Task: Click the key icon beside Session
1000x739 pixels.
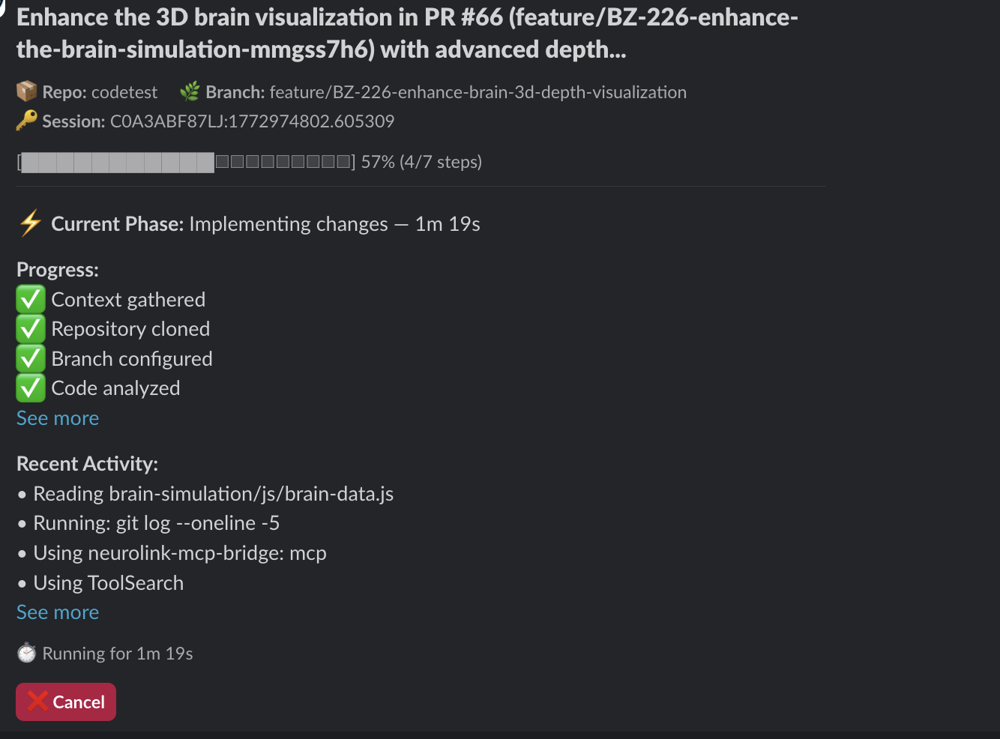Action: (x=27, y=121)
